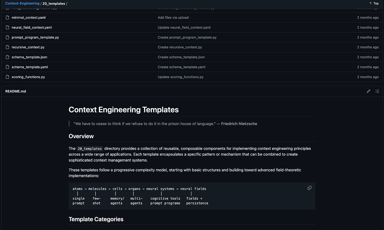Screen dimensions: 384x230
Task: Click the file icon beside prompt_program_template.py
Action: pos(7,37)
